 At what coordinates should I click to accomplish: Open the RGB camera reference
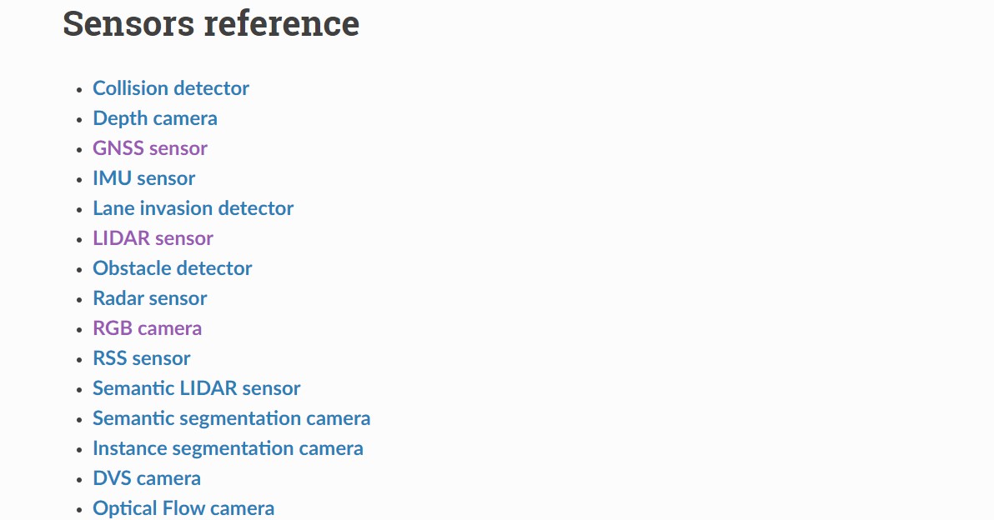tap(147, 328)
